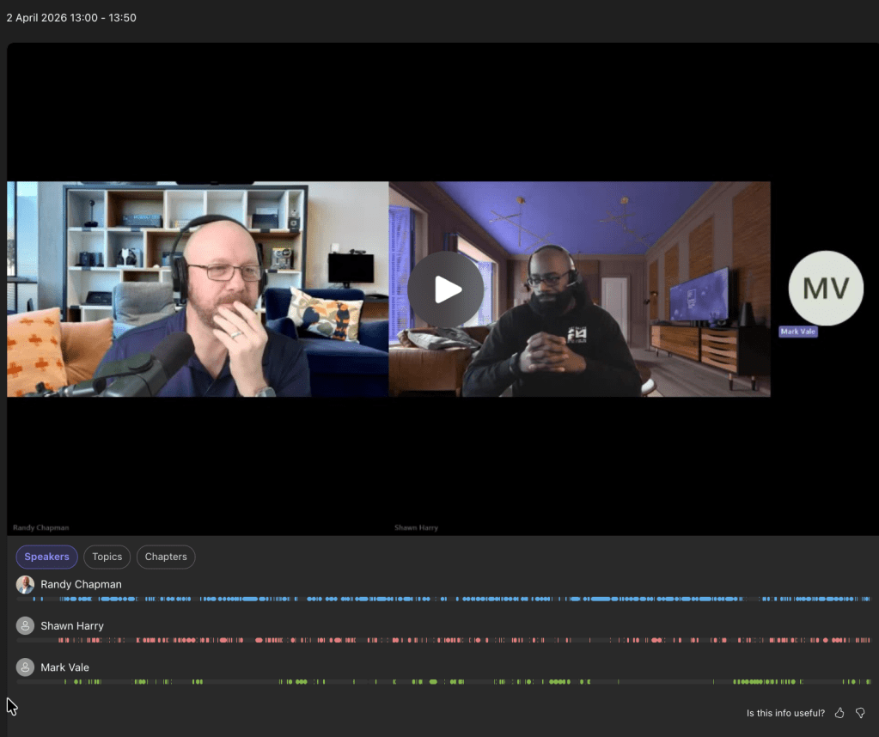Click the large MV initials avatar
The width and height of the screenshot is (879, 737).
click(x=825, y=289)
